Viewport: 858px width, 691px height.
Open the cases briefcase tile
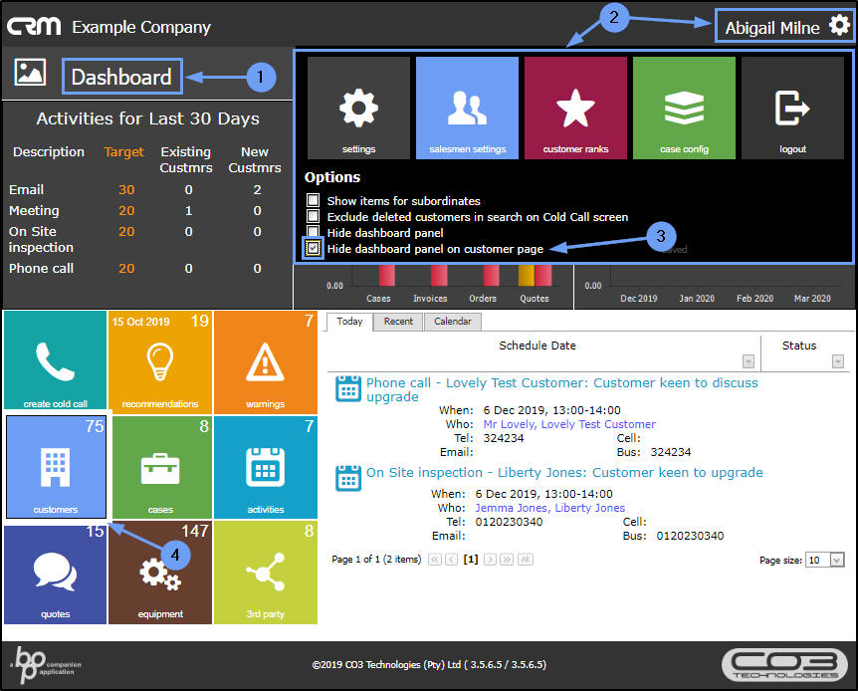tap(160, 467)
